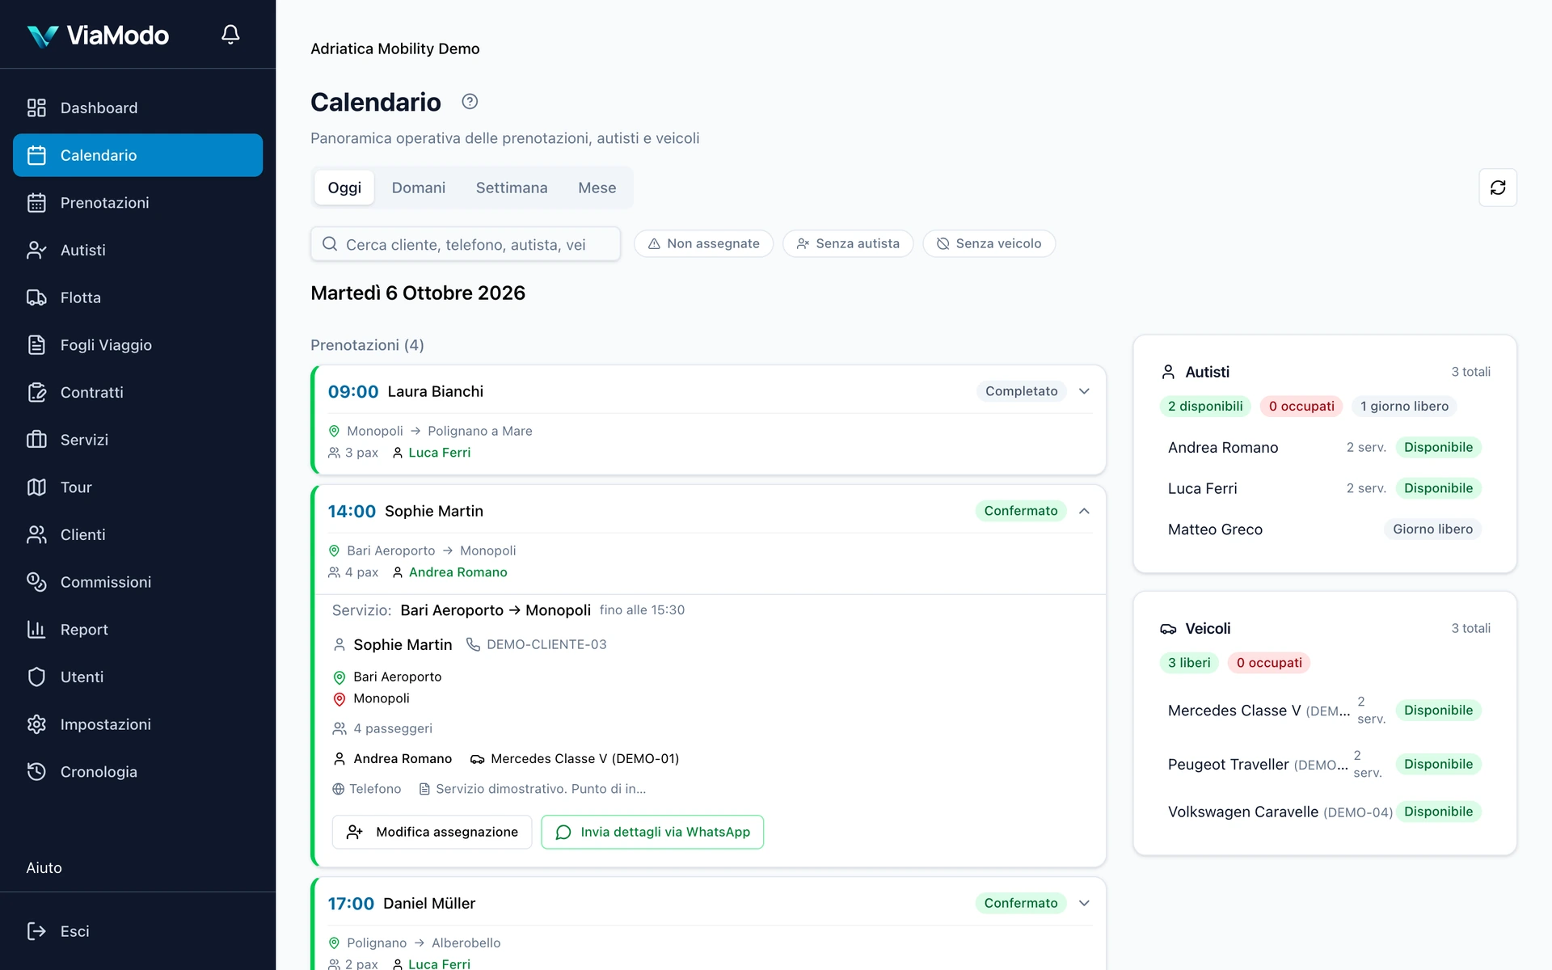The image size is (1552, 970).
Task: Click Modifica assegnazione button
Action: (432, 832)
